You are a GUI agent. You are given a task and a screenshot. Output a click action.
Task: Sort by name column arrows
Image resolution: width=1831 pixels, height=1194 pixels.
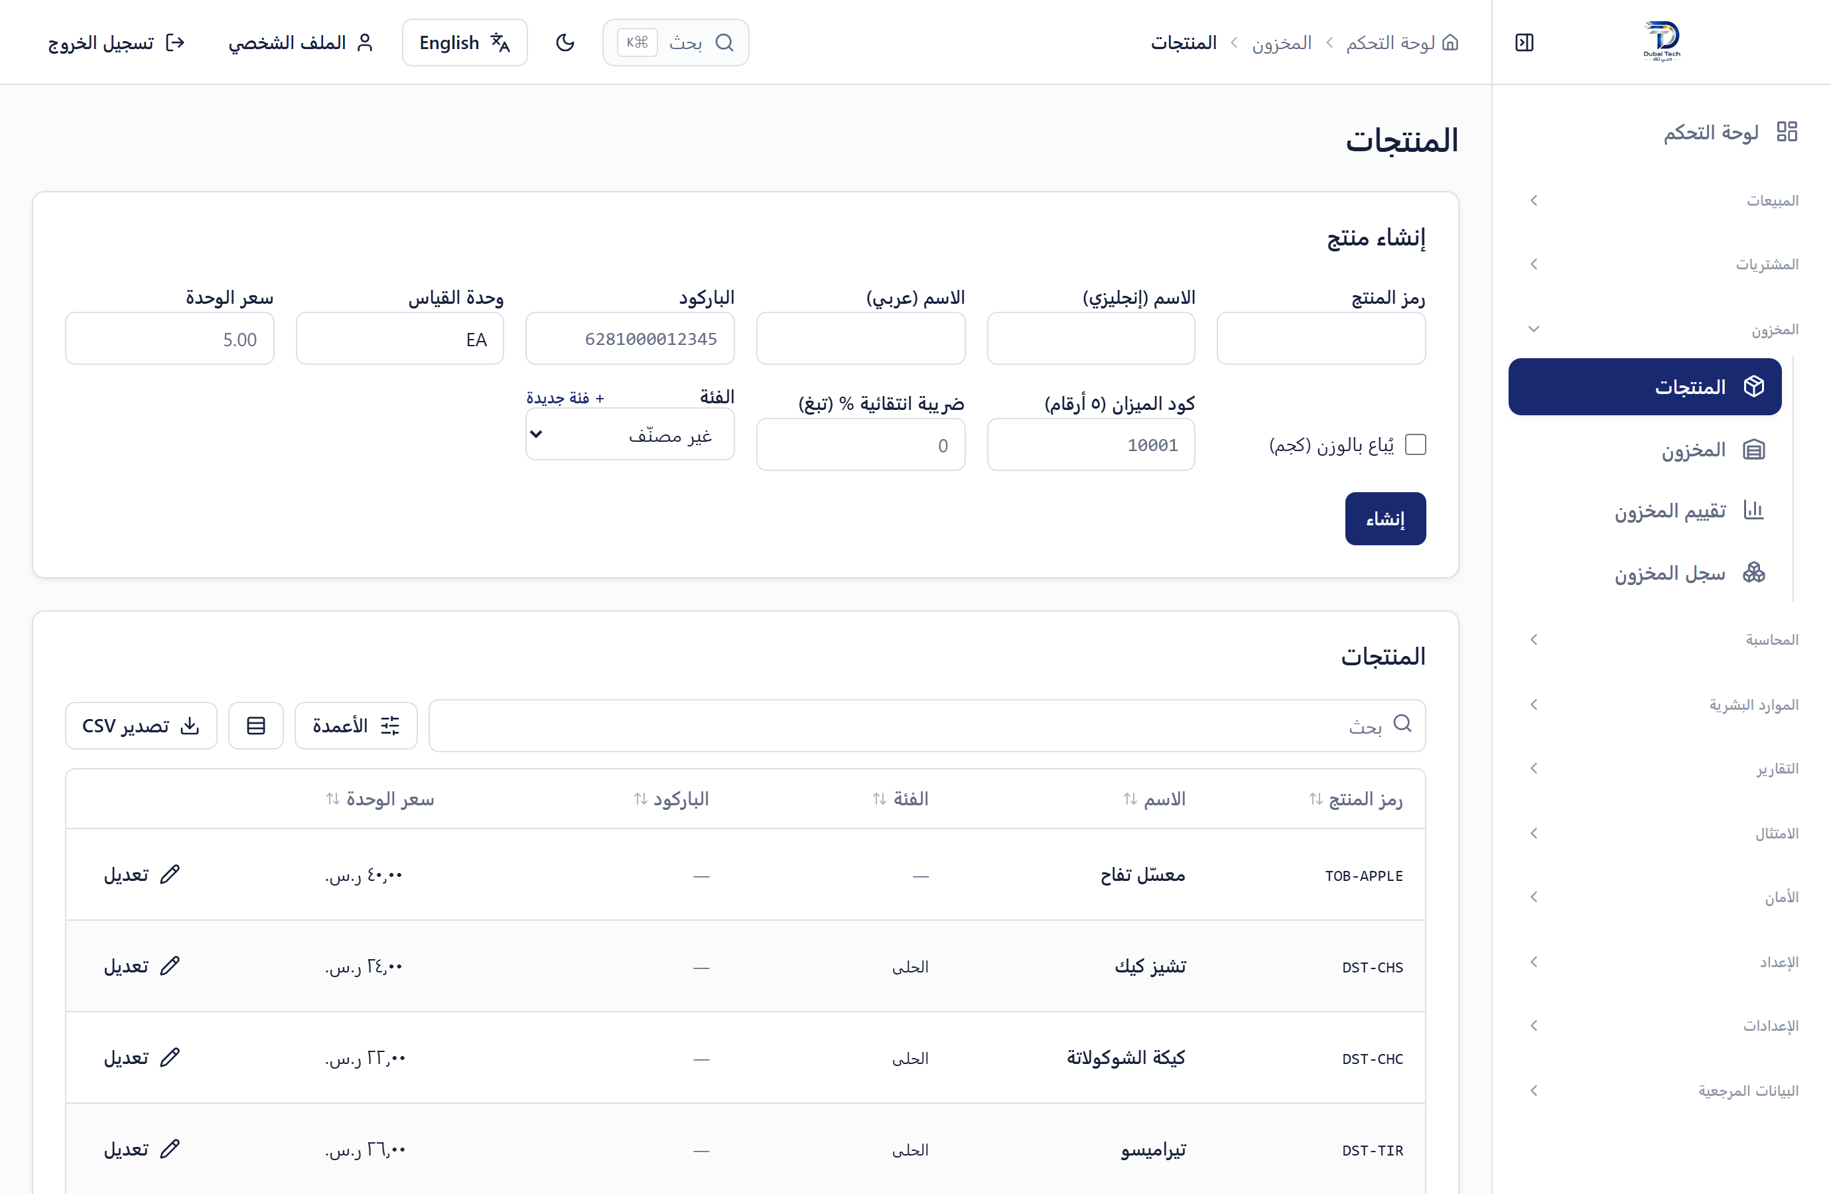(1130, 799)
